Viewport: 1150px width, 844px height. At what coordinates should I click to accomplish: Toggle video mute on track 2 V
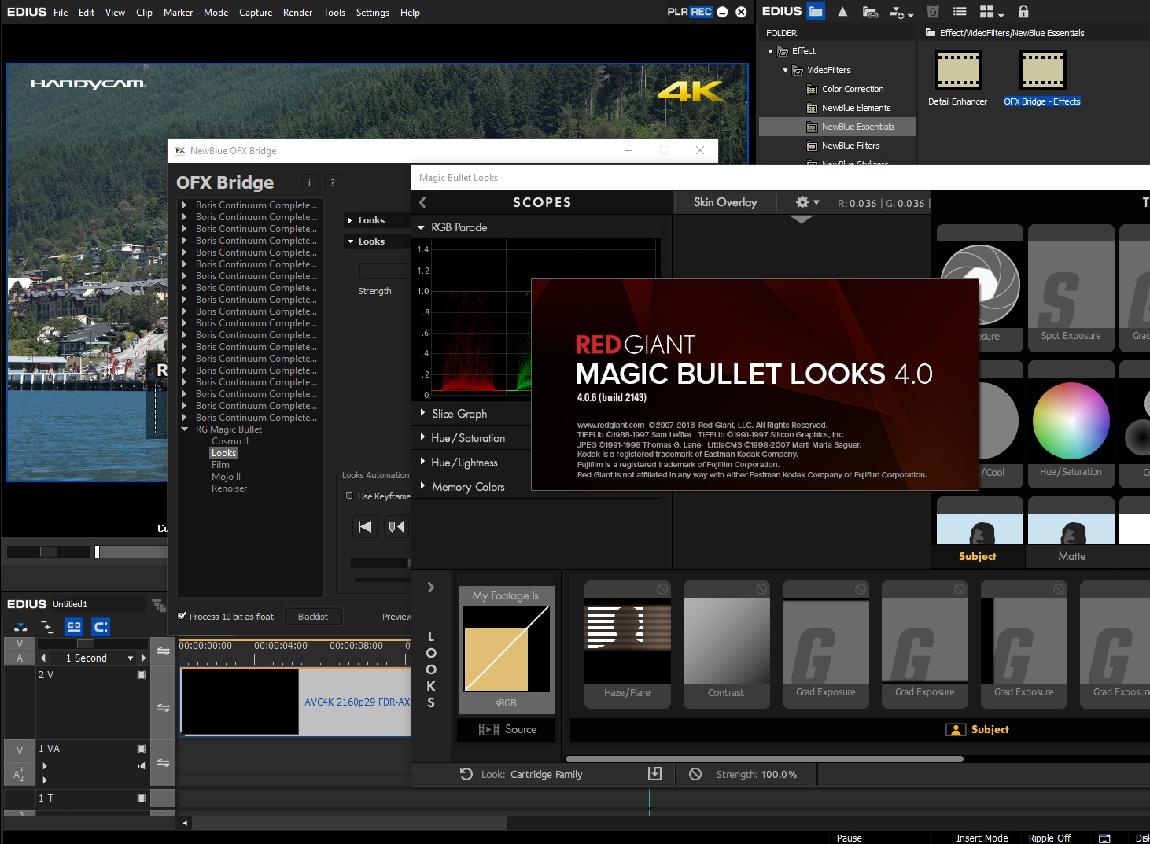pos(142,675)
